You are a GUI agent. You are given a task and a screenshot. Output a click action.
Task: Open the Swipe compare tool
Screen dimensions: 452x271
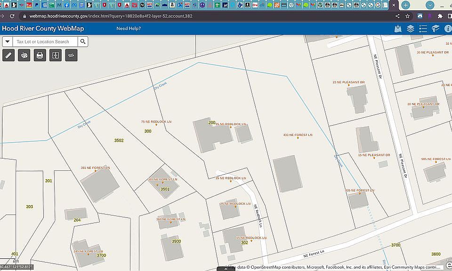(x=56, y=56)
